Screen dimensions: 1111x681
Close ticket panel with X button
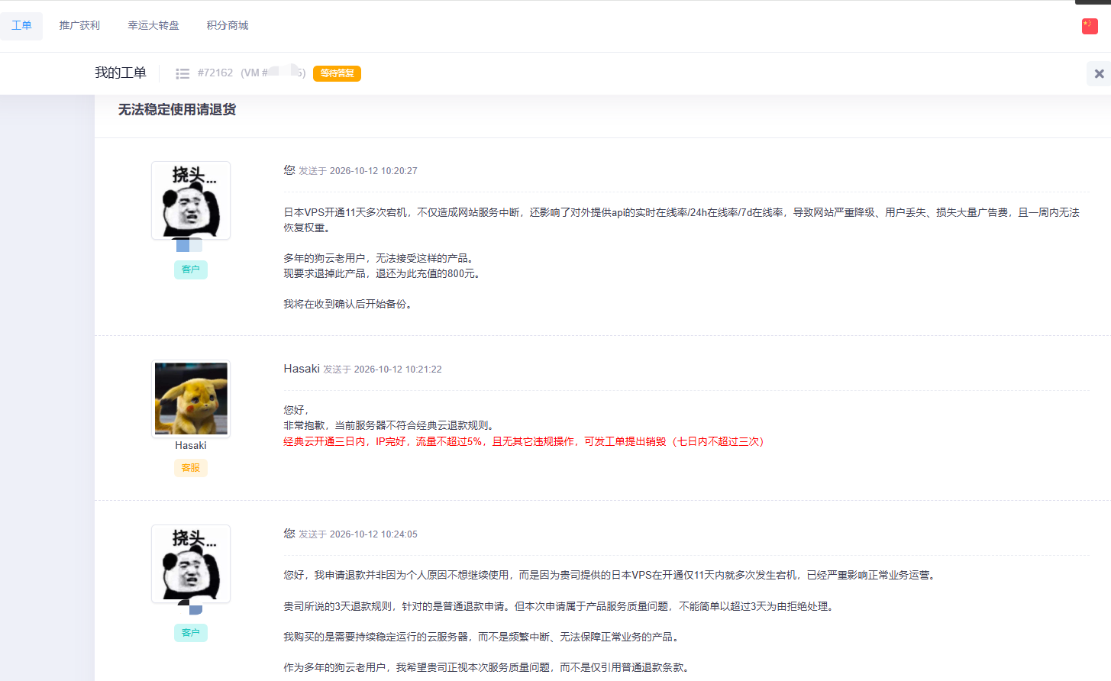1099,73
